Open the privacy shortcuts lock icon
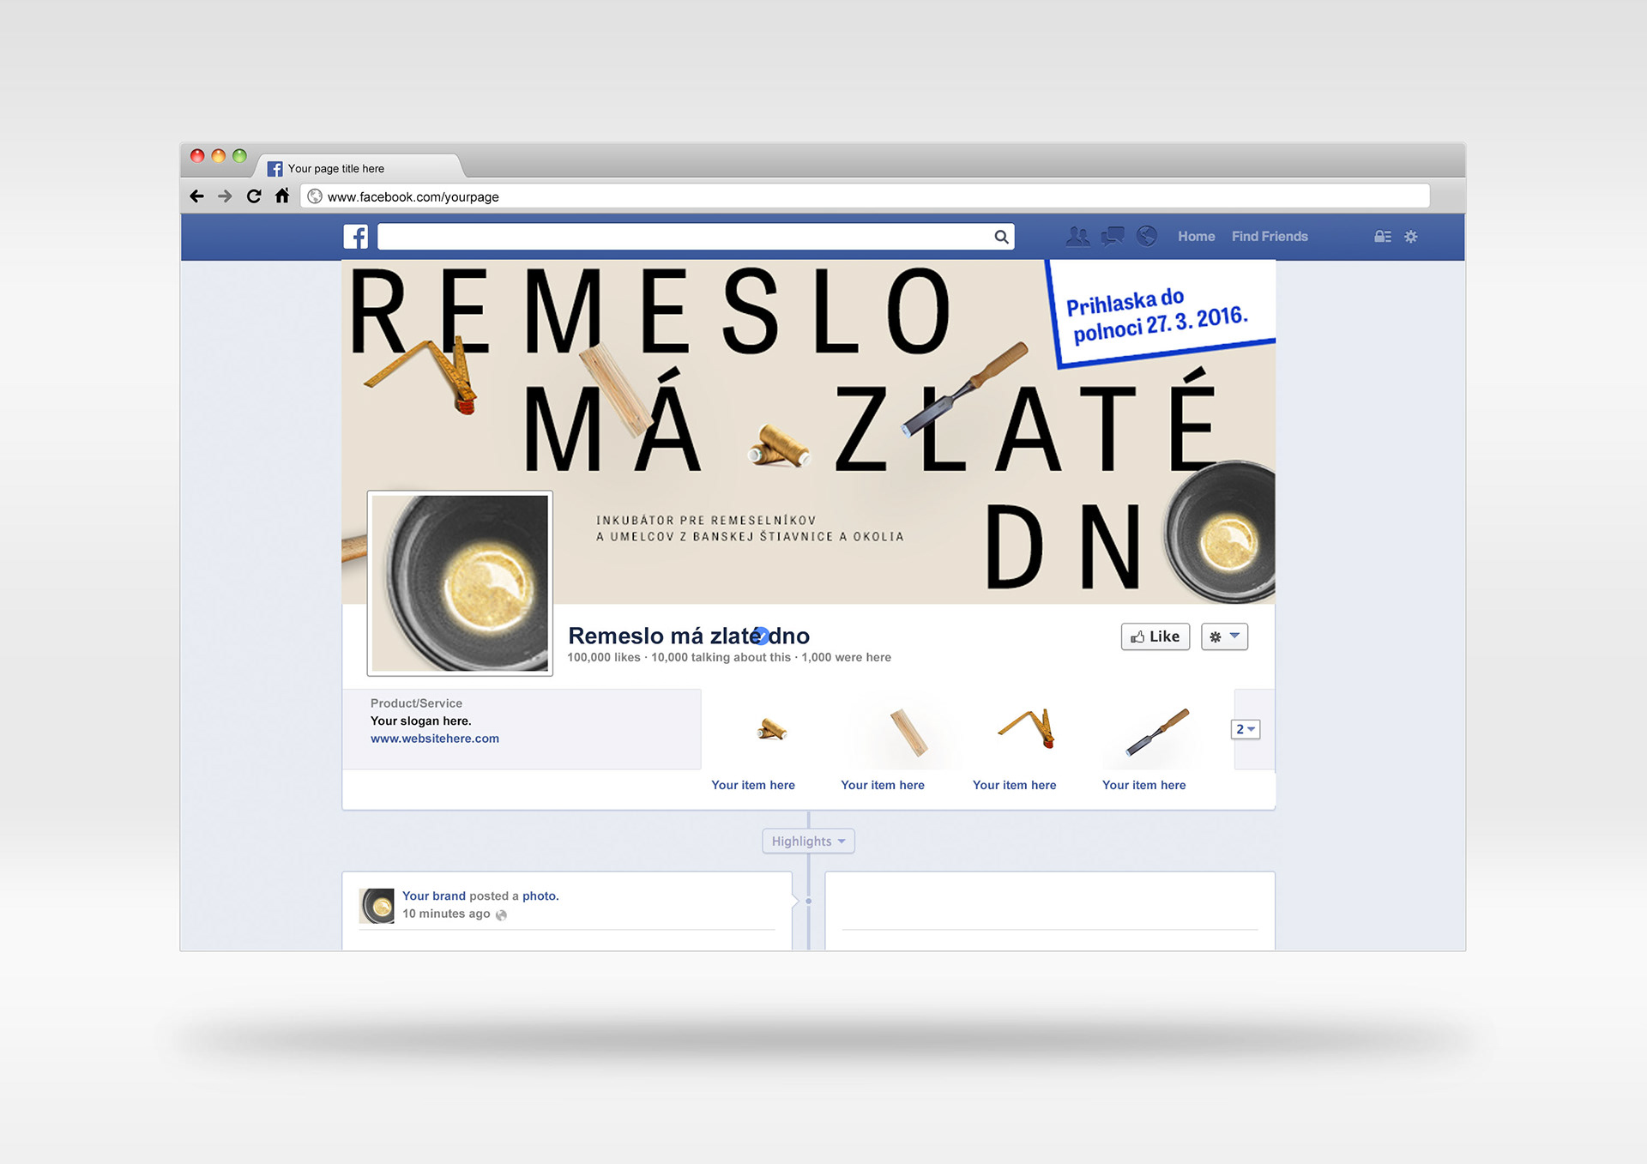Viewport: 1647px width, 1164px height. pos(1382,237)
